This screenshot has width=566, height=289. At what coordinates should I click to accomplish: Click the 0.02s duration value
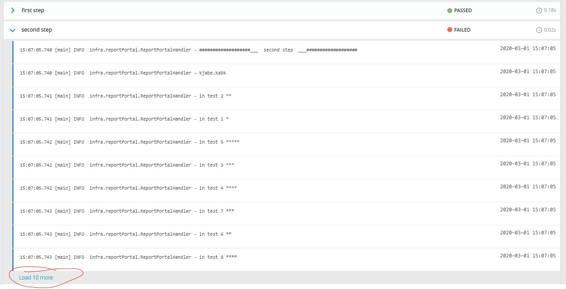pos(550,30)
